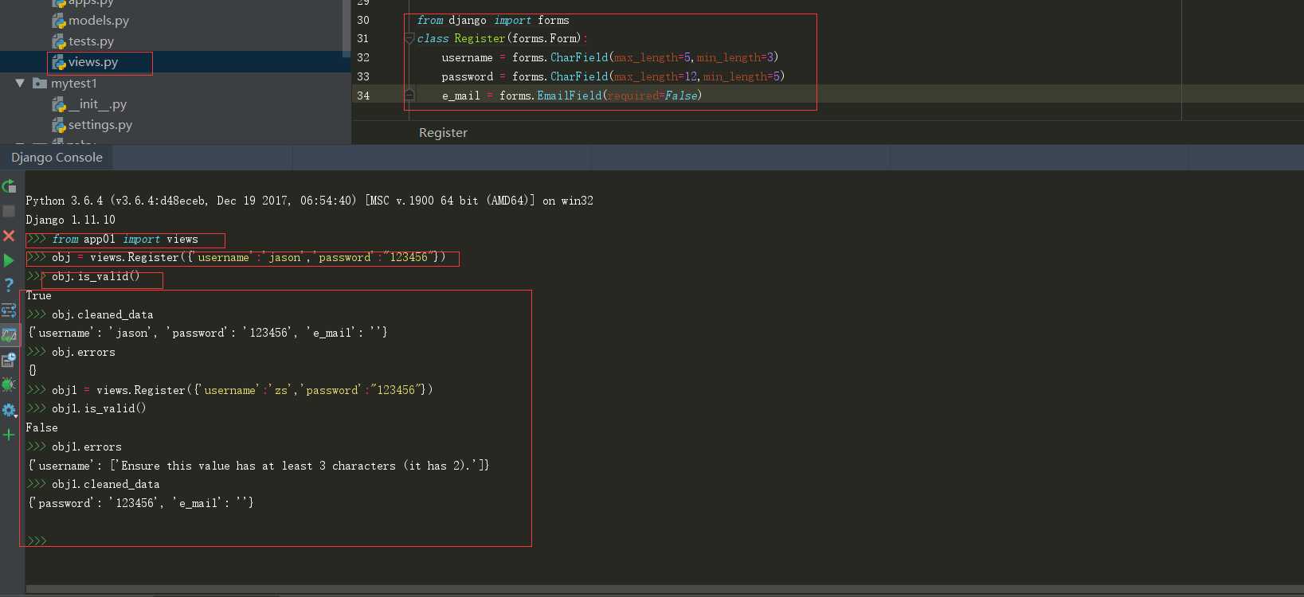Collapse class Register fold marker on line 31
1304x597 pixels.
[x=409, y=38]
